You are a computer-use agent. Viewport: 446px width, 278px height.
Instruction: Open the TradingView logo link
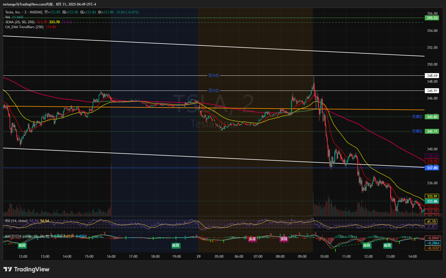(26, 269)
